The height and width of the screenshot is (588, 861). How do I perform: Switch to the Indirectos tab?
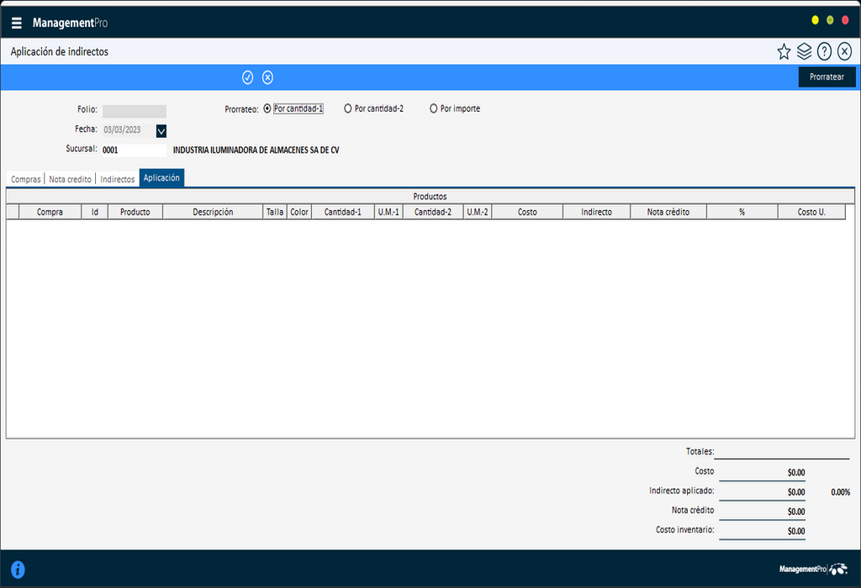click(x=117, y=178)
